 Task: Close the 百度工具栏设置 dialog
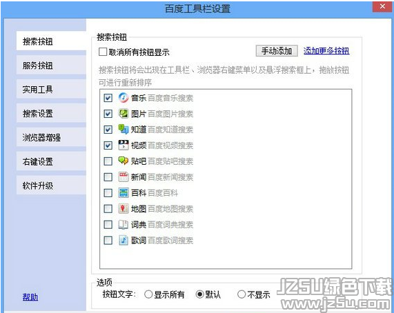[x=382, y=6]
